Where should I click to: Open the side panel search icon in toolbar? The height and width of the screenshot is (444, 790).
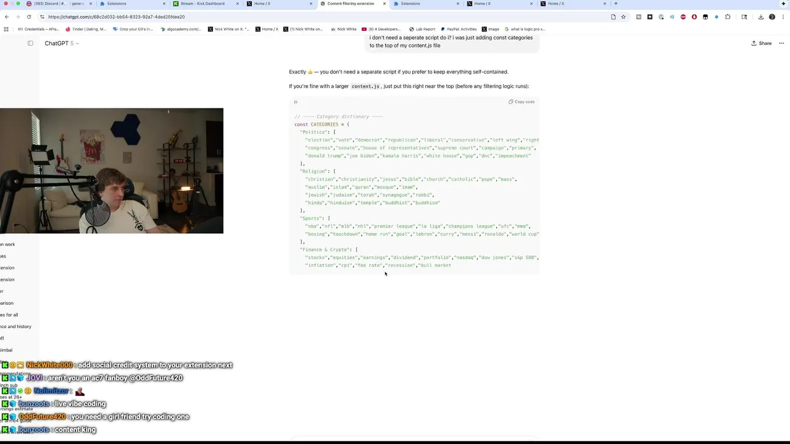[744, 17]
